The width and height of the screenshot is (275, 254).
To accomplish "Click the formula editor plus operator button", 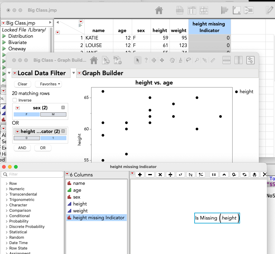I will [140, 175].
